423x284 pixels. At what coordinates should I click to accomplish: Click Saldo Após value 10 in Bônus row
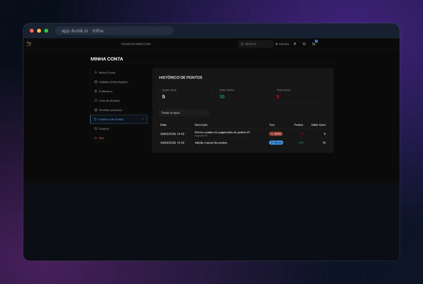click(x=324, y=143)
